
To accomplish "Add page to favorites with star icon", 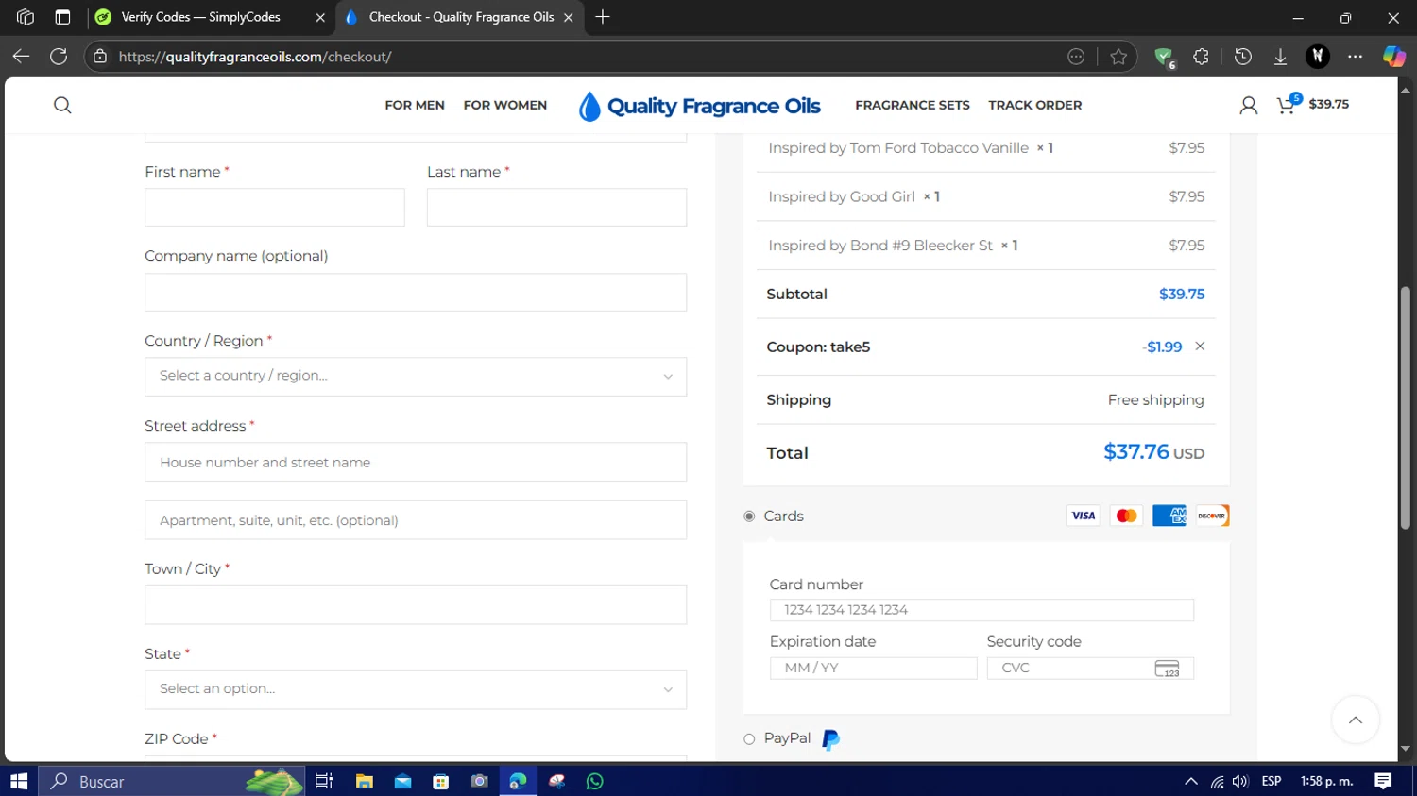I will pos(1118,57).
